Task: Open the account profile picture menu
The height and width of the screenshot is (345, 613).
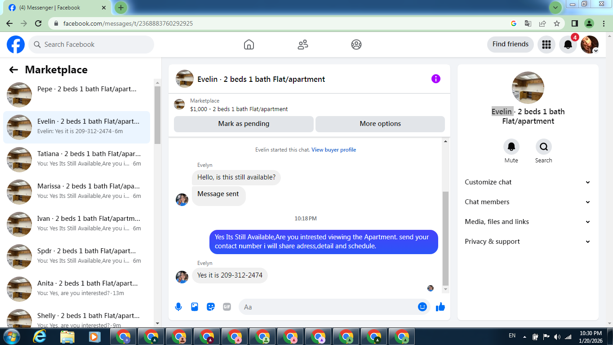Action: [590, 45]
